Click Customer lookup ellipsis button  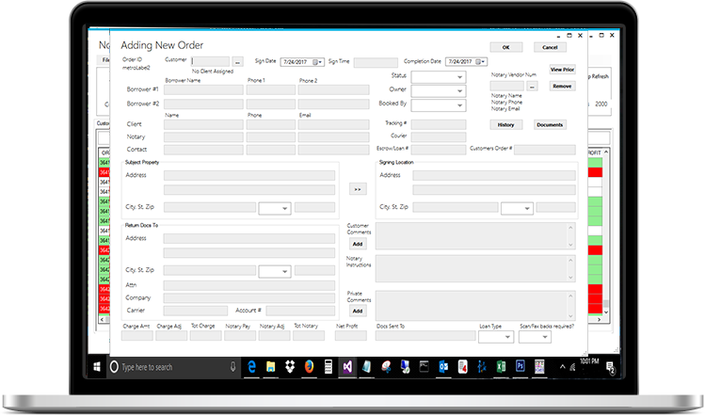click(237, 62)
